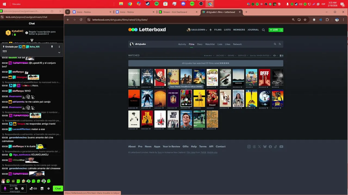Search dirtyjuako's profile with the magnifier icon
Viewport: 348px width, 195px height.
point(275,44)
